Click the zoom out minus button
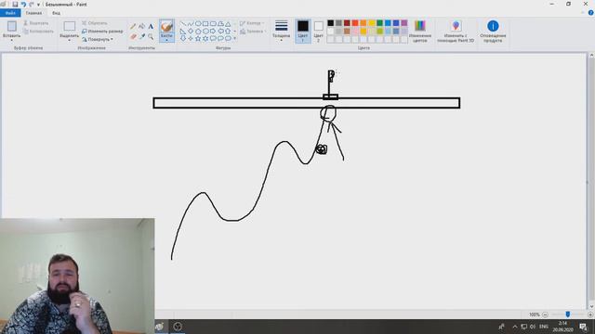 (545, 315)
